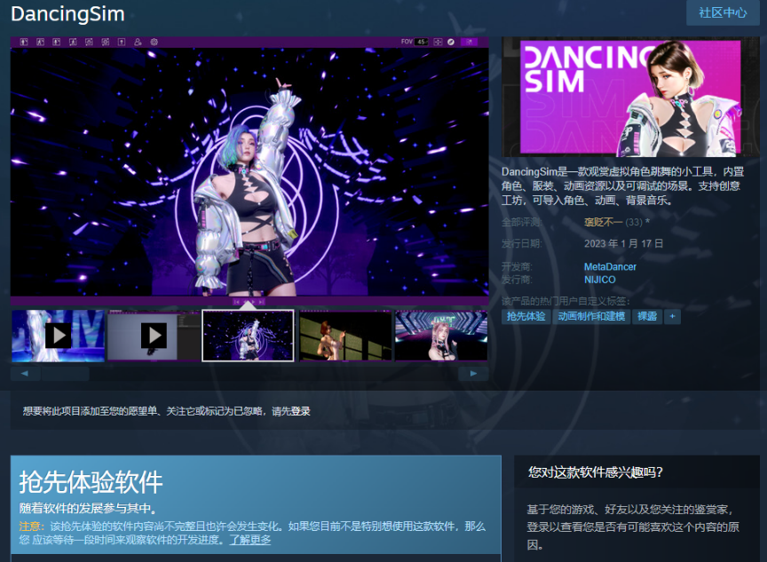This screenshot has width=767, height=562.
Task: Open the 社区中心 community hub button
Action: [x=723, y=12]
